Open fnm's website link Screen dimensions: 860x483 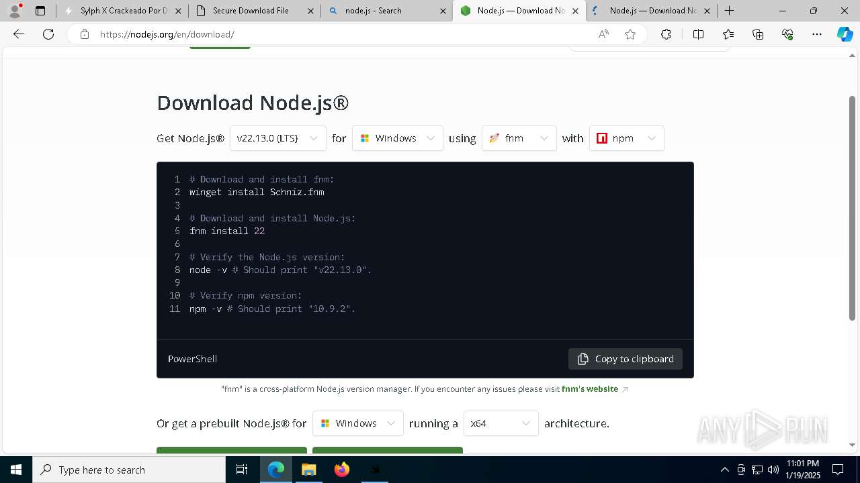coord(590,389)
